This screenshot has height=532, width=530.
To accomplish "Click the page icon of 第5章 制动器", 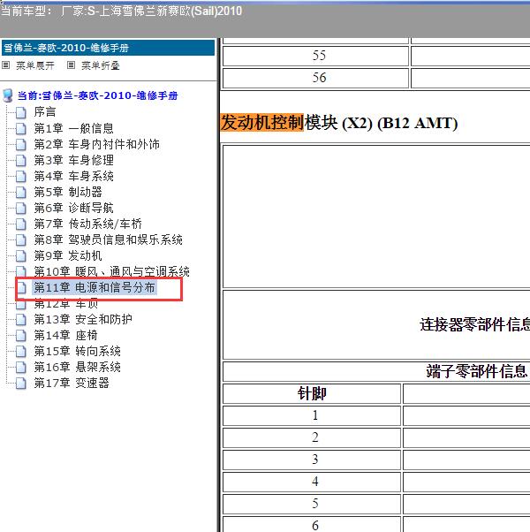I will tap(21, 192).
